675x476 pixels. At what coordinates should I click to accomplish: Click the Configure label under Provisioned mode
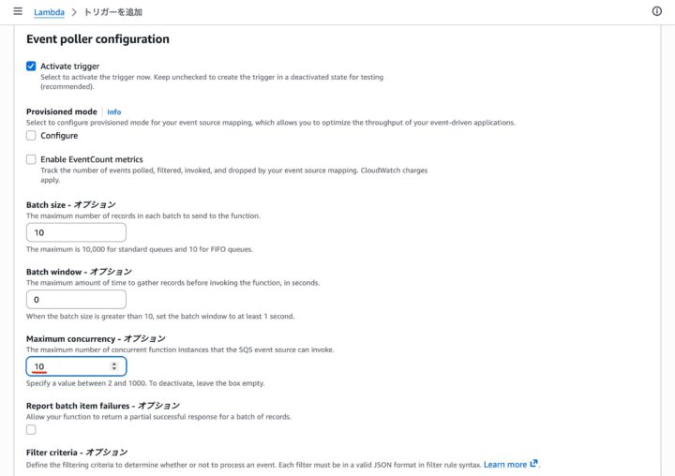(x=59, y=135)
